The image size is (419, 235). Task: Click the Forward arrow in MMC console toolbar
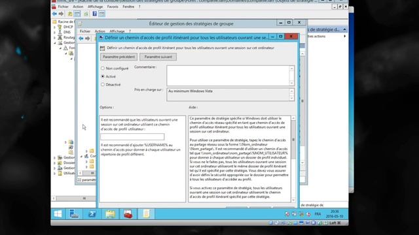[x=61, y=14]
